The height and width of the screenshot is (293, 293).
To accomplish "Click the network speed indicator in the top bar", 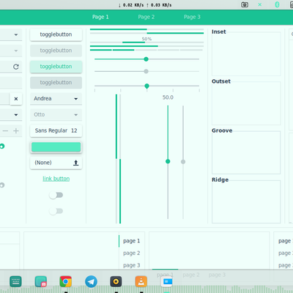I will coord(145,5).
